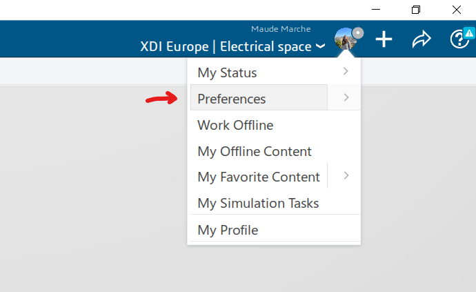Click the alert badge on Help icon

point(468,32)
